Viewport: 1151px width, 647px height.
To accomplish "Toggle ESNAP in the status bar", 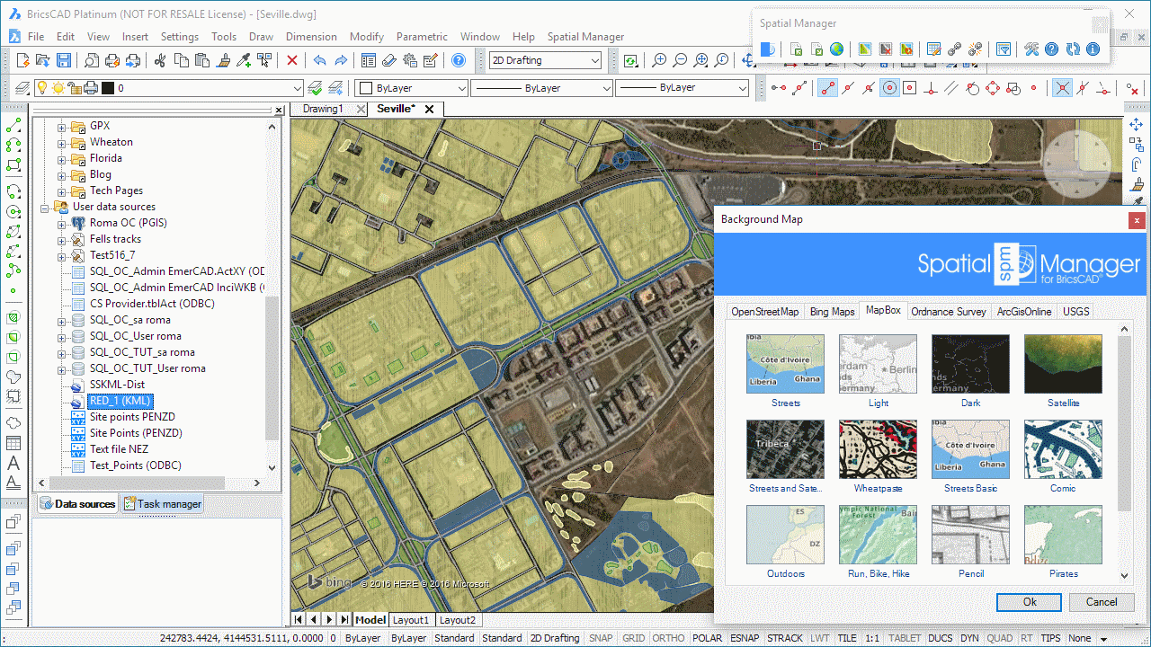I will pos(745,638).
